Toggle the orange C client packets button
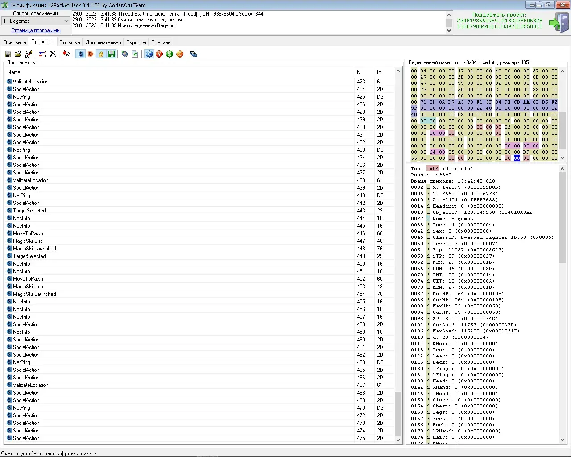The height and width of the screenshot is (457, 571). point(91,54)
